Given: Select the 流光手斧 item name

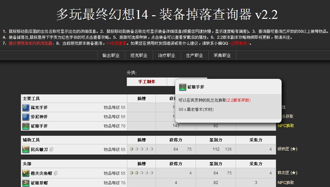Looking at the screenshot, I should pyautogui.click(x=39, y=108).
